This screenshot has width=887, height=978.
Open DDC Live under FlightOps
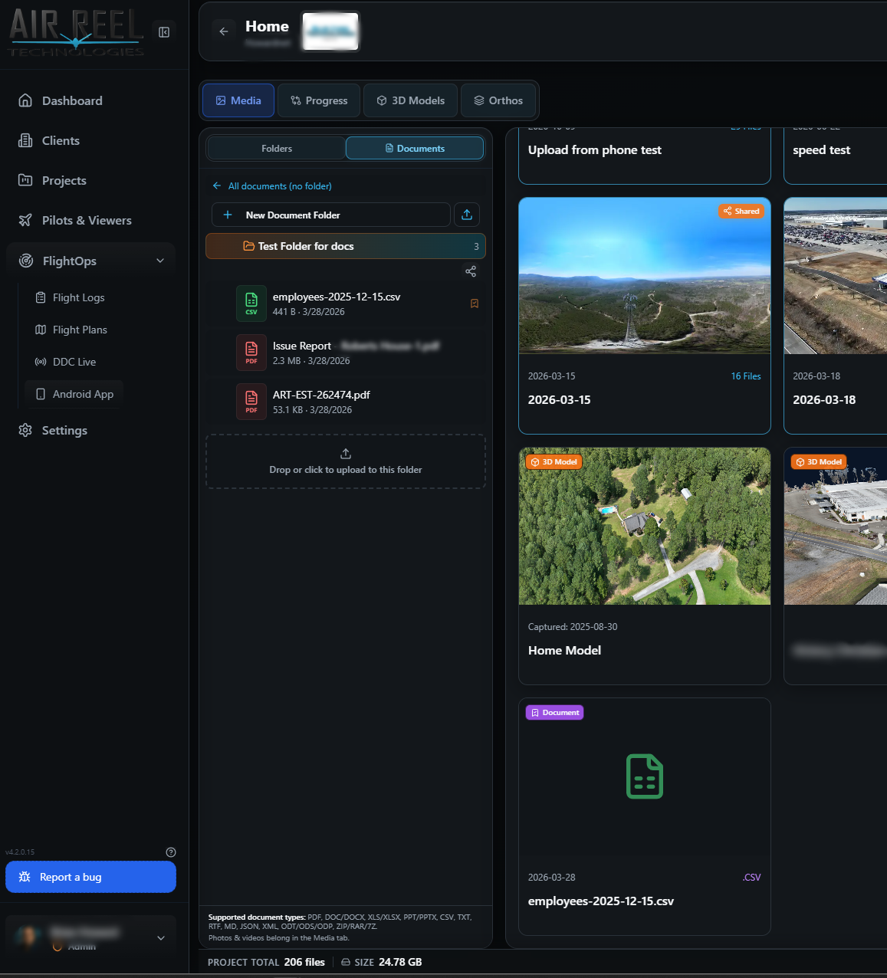click(x=74, y=362)
